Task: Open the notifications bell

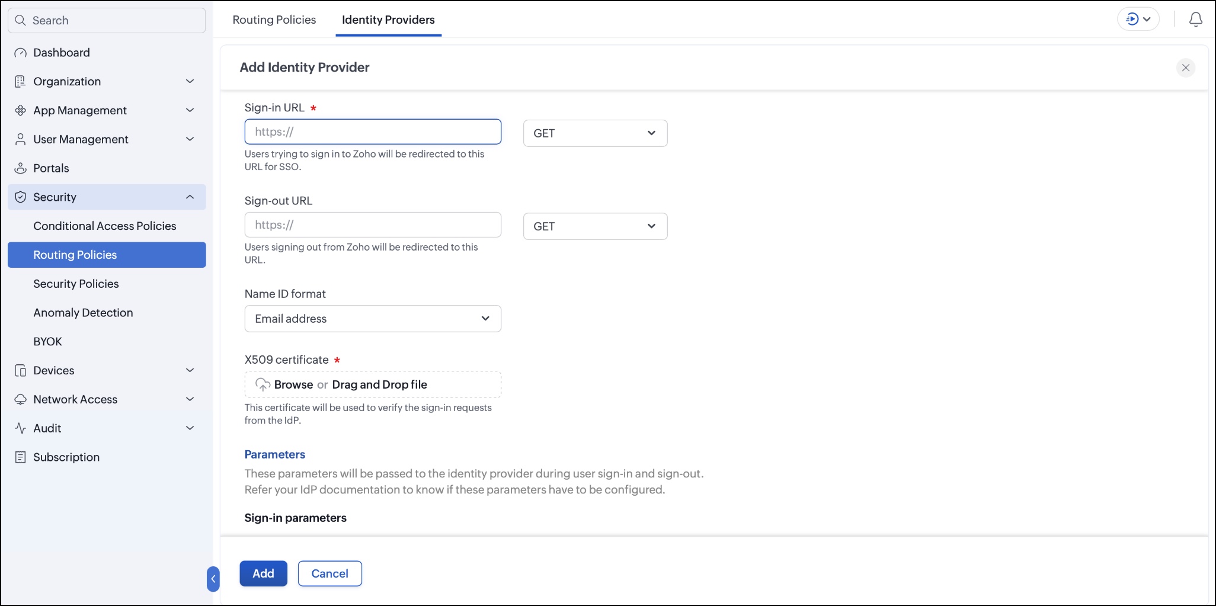Action: coord(1196,20)
